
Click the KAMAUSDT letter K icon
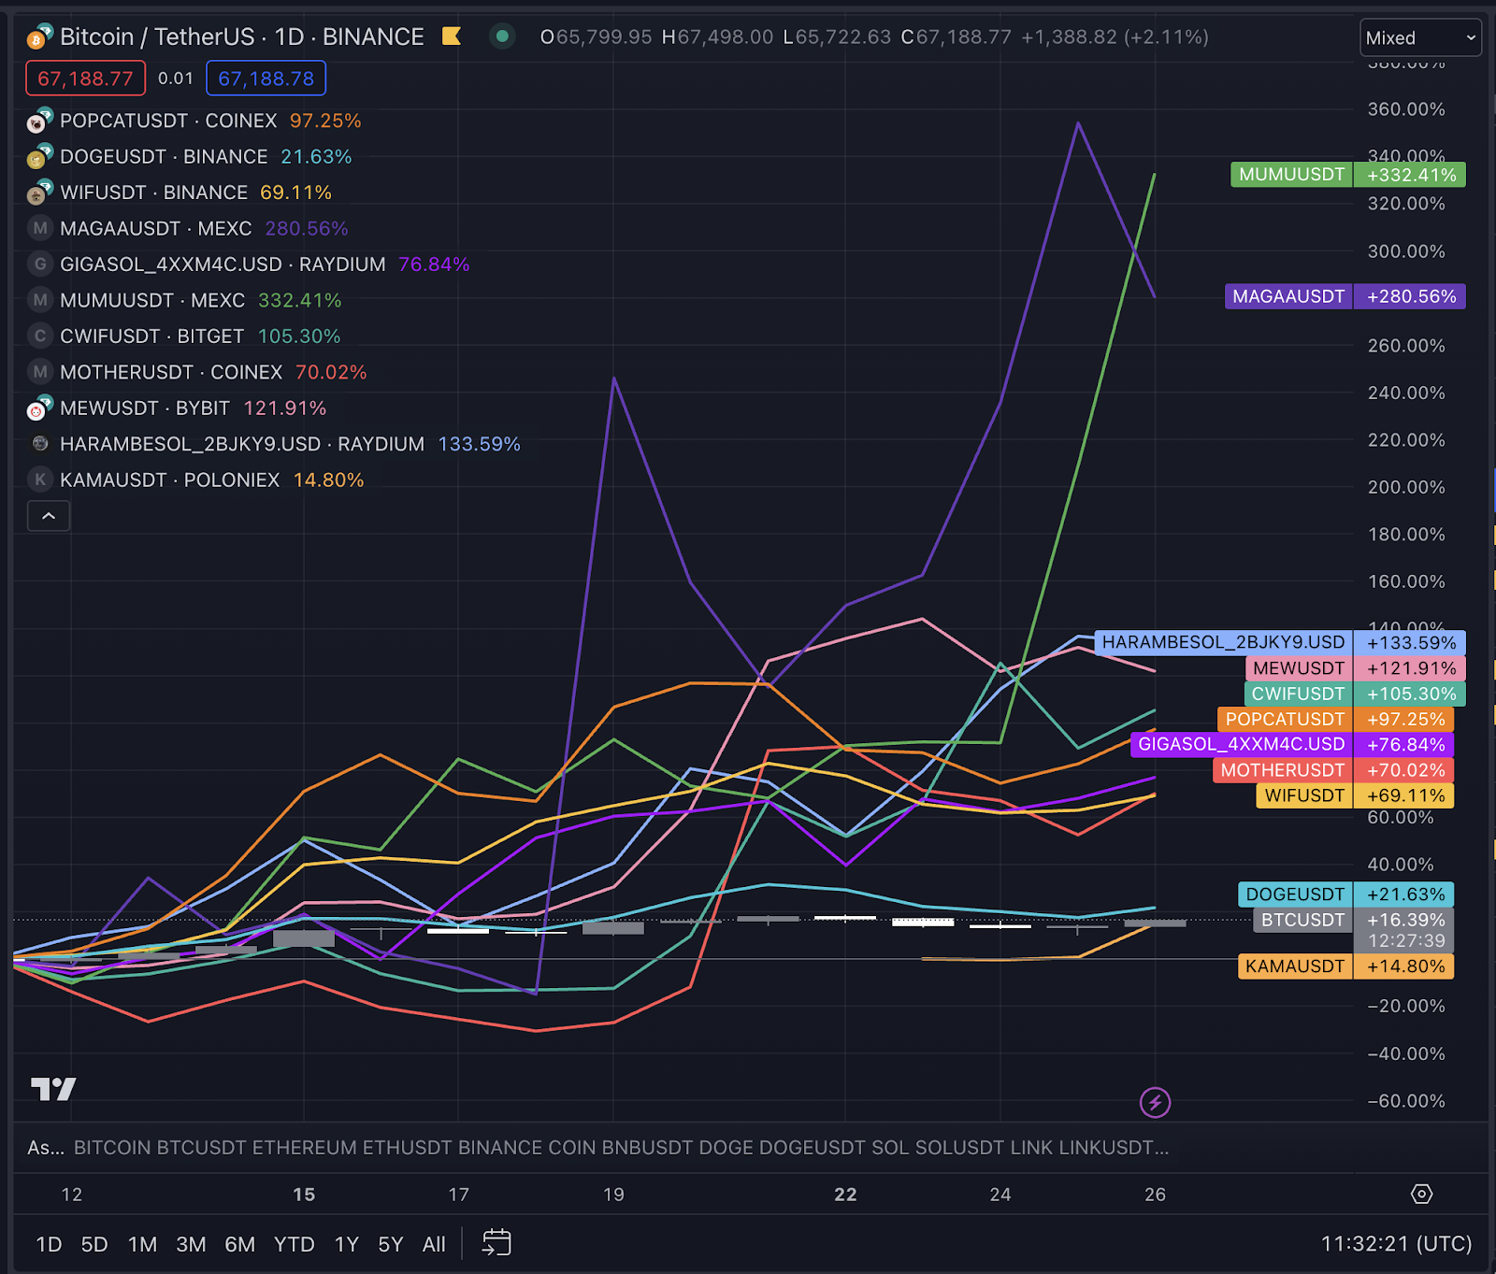40,480
